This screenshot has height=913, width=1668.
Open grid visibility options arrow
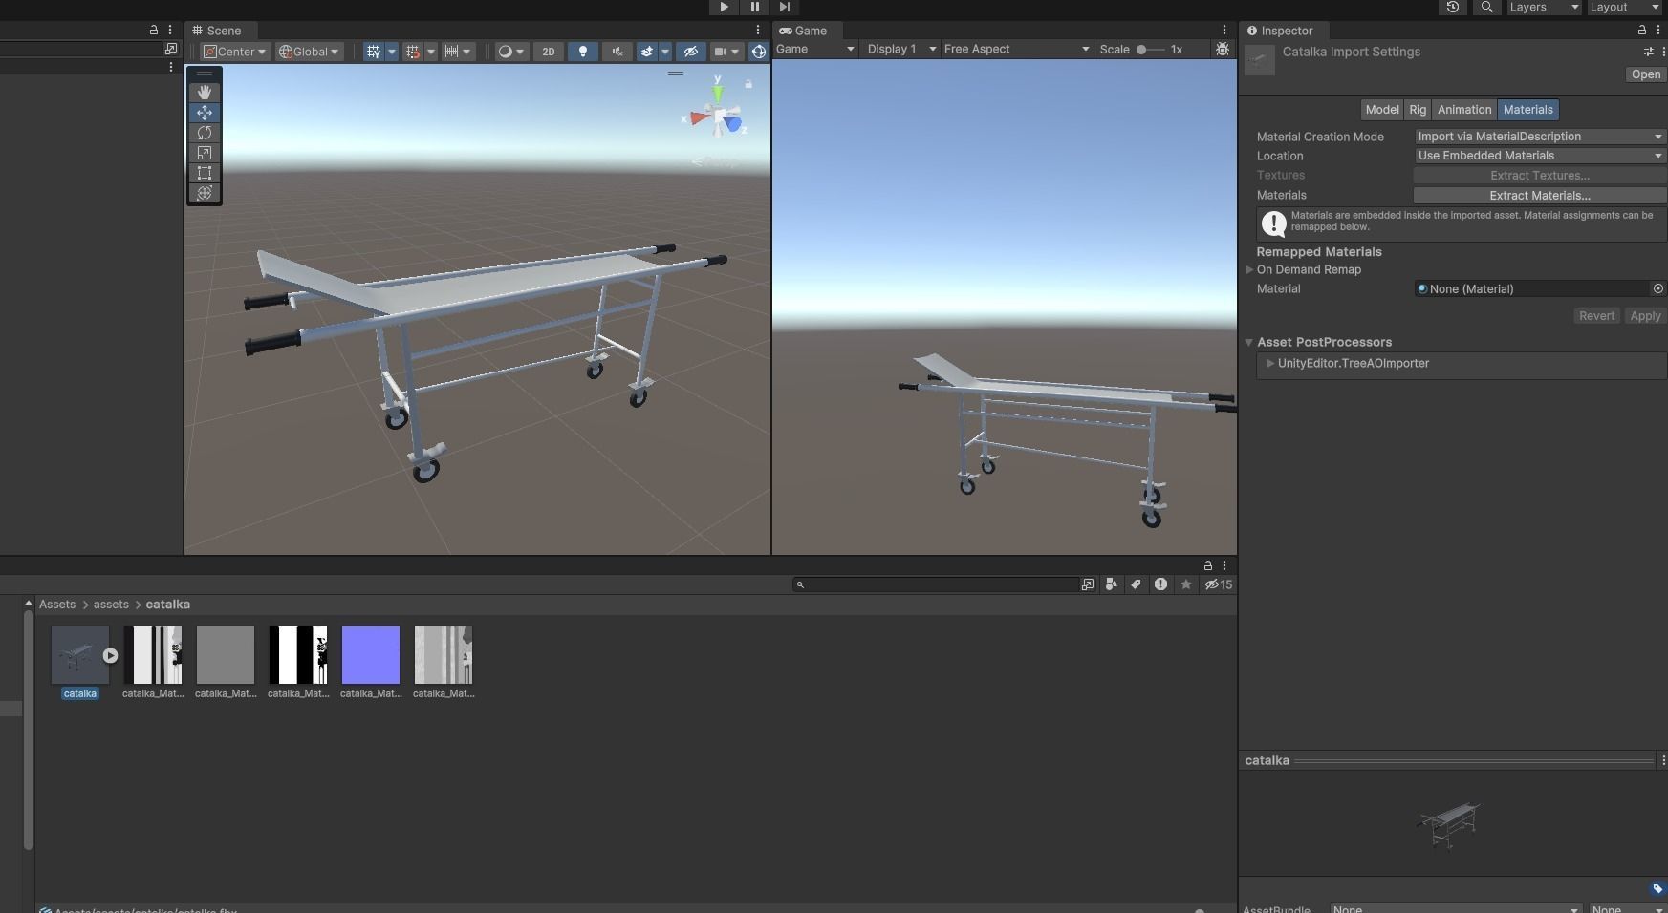click(x=391, y=52)
